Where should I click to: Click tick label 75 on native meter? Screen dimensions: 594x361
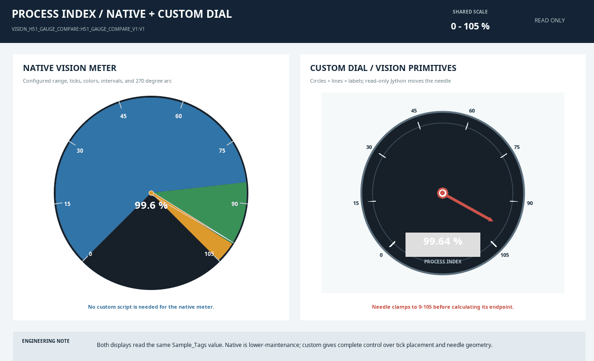pyautogui.click(x=222, y=151)
